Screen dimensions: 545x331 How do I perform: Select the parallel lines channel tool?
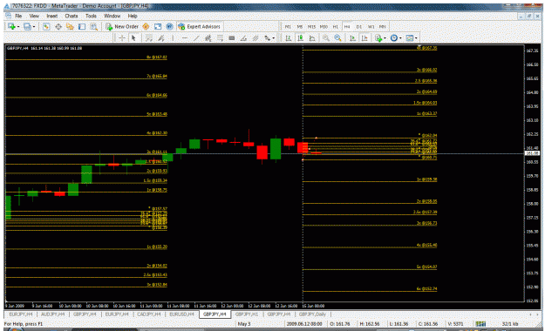click(x=255, y=38)
